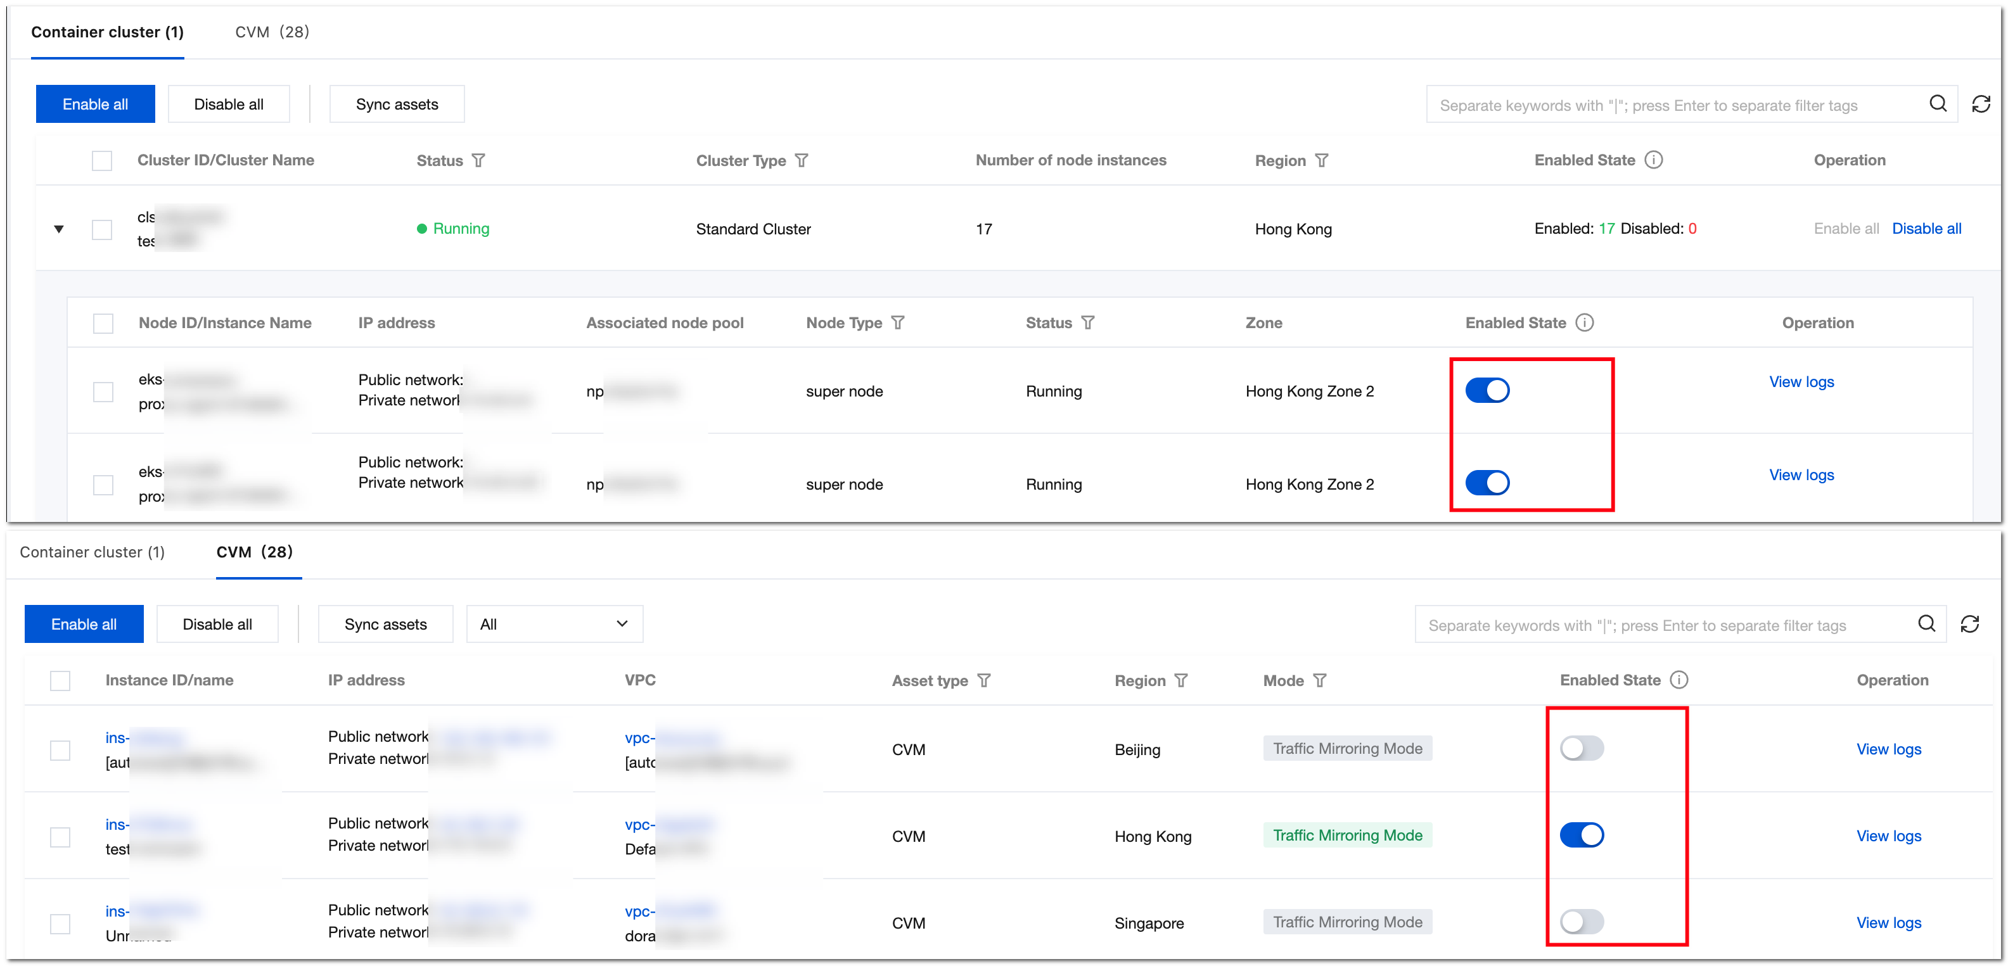Show Enabled State info in the CVM table
The image size is (2008, 966).
1679,680
